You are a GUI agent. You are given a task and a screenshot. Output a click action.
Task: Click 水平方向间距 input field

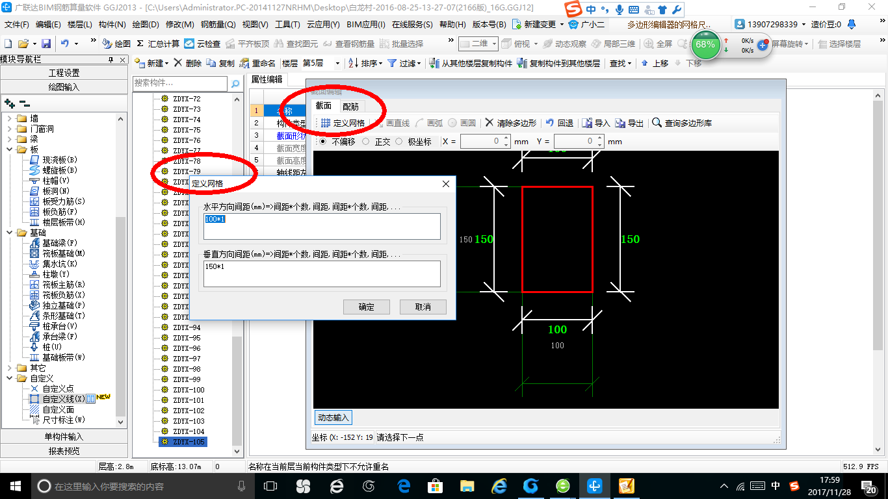point(322,227)
